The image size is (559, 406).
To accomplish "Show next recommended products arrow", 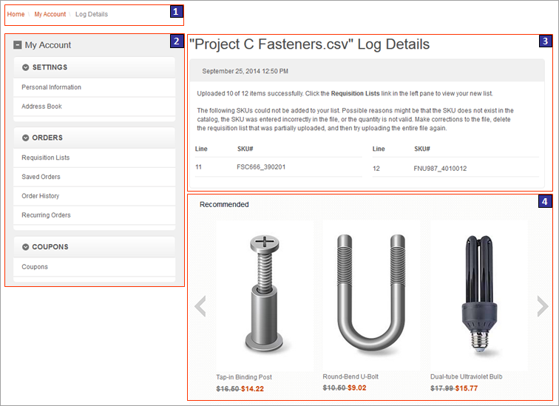I will point(542,305).
